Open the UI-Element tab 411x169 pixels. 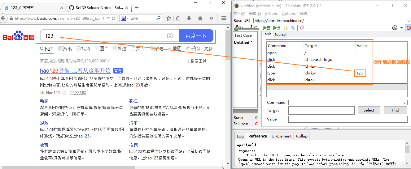coord(282,136)
